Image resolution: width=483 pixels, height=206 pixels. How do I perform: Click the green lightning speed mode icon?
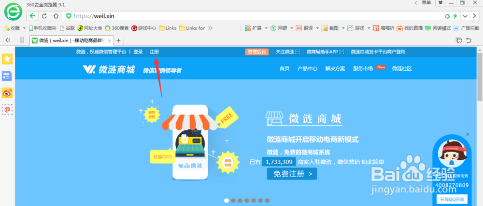tap(455, 16)
